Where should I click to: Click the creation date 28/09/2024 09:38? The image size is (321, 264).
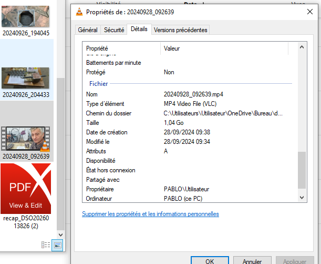[187, 132]
